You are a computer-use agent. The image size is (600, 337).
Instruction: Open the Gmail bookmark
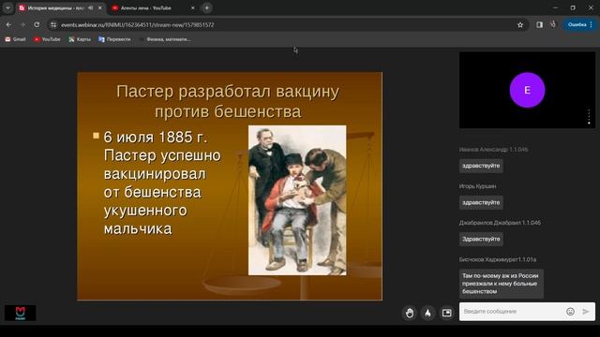[15, 39]
